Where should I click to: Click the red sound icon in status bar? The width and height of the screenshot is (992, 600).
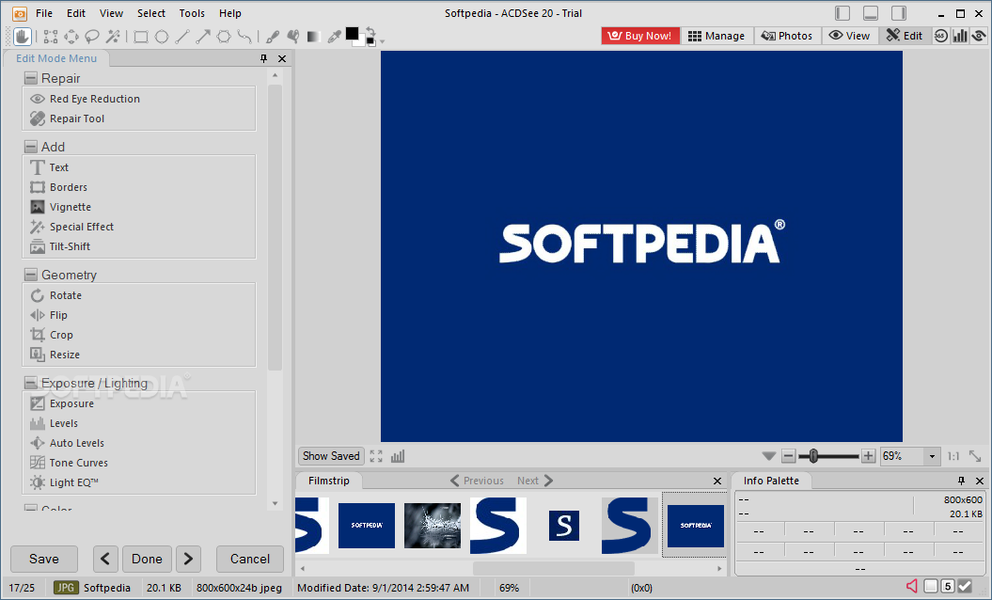(912, 586)
